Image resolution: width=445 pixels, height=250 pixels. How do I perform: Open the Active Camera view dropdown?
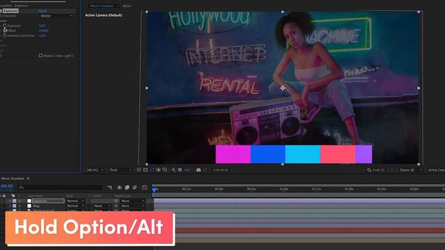pyautogui.click(x=436, y=170)
